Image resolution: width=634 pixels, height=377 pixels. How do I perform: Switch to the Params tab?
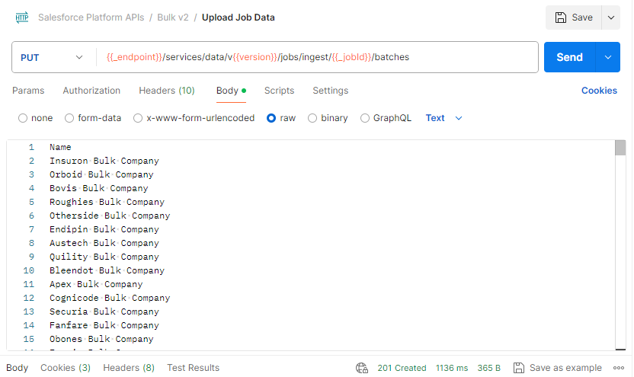(28, 91)
